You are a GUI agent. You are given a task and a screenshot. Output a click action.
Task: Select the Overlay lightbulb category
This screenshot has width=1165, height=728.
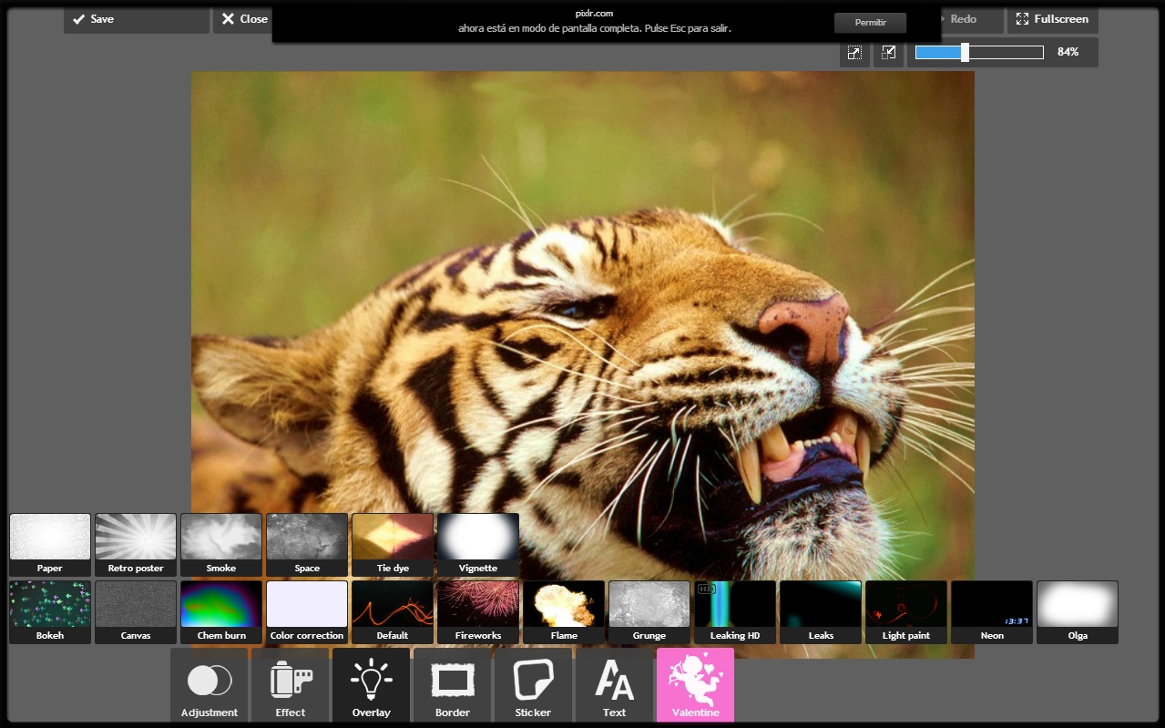click(x=371, y=685)
